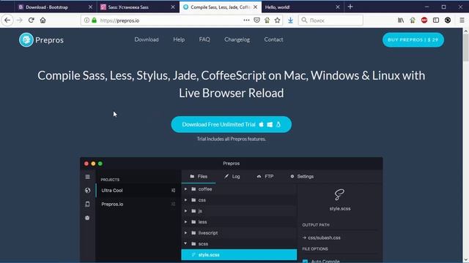Click the round dark extension icon before the hamburger menu
The width and height of the screenshot is (469, 263).
pos(448,20)
